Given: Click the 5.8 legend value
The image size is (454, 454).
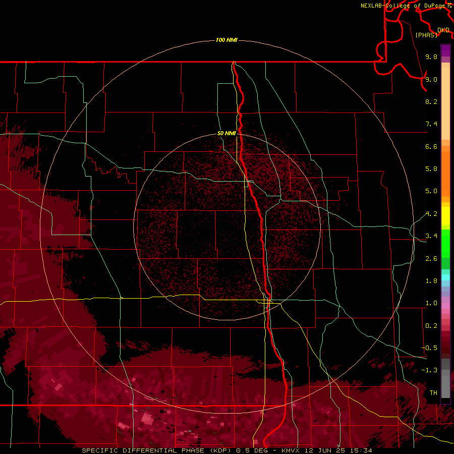Looking at the screenshot, I should (x=431, y=169).
